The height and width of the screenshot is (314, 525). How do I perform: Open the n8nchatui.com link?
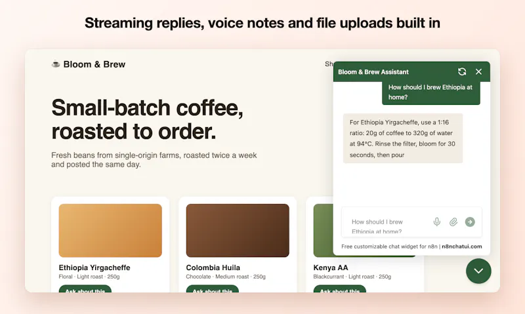pos(462,246)
